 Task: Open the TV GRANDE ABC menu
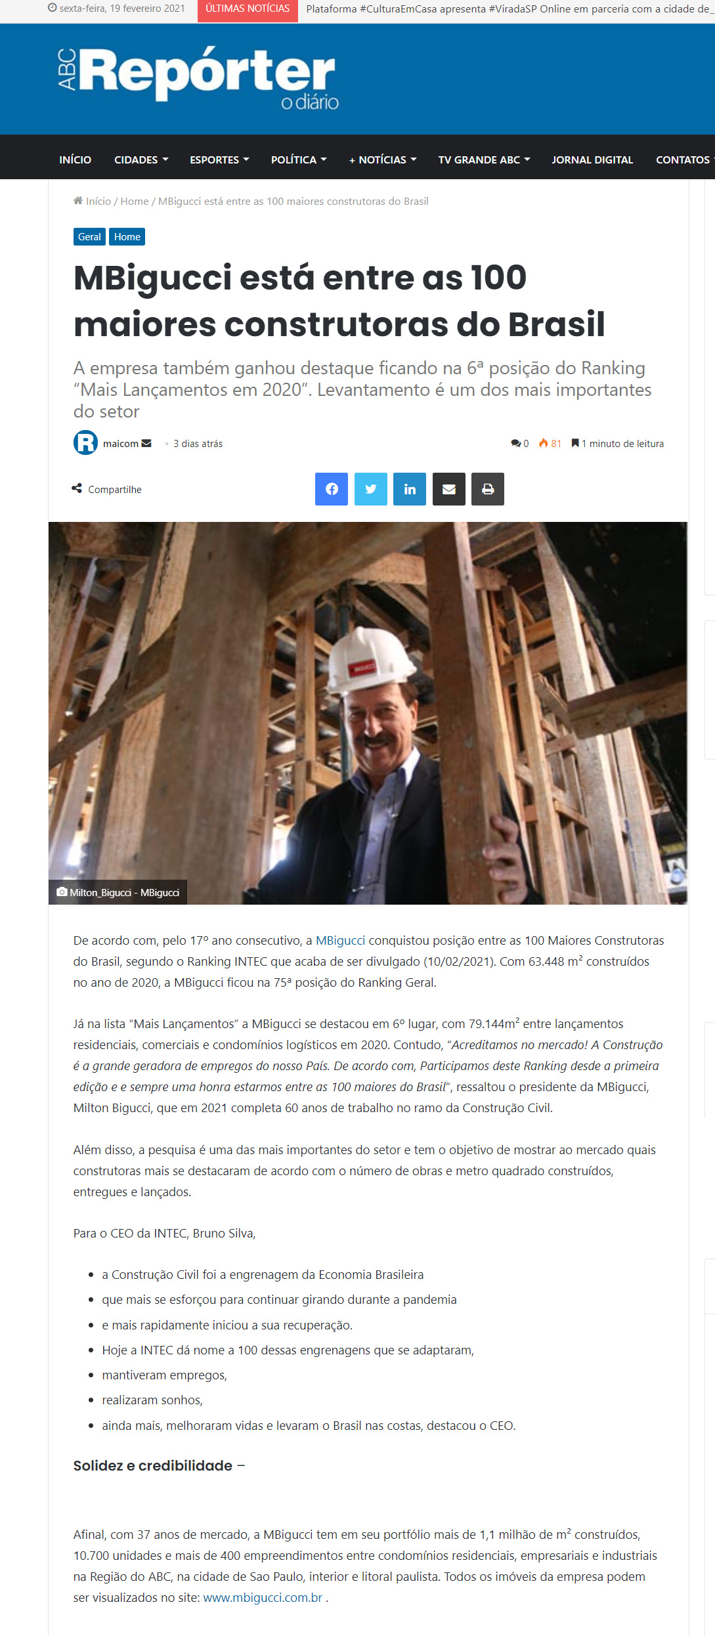[x=485, y=160]
